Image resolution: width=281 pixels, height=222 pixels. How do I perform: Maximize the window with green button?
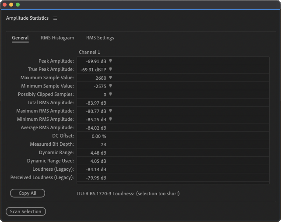tap(18, 4)
